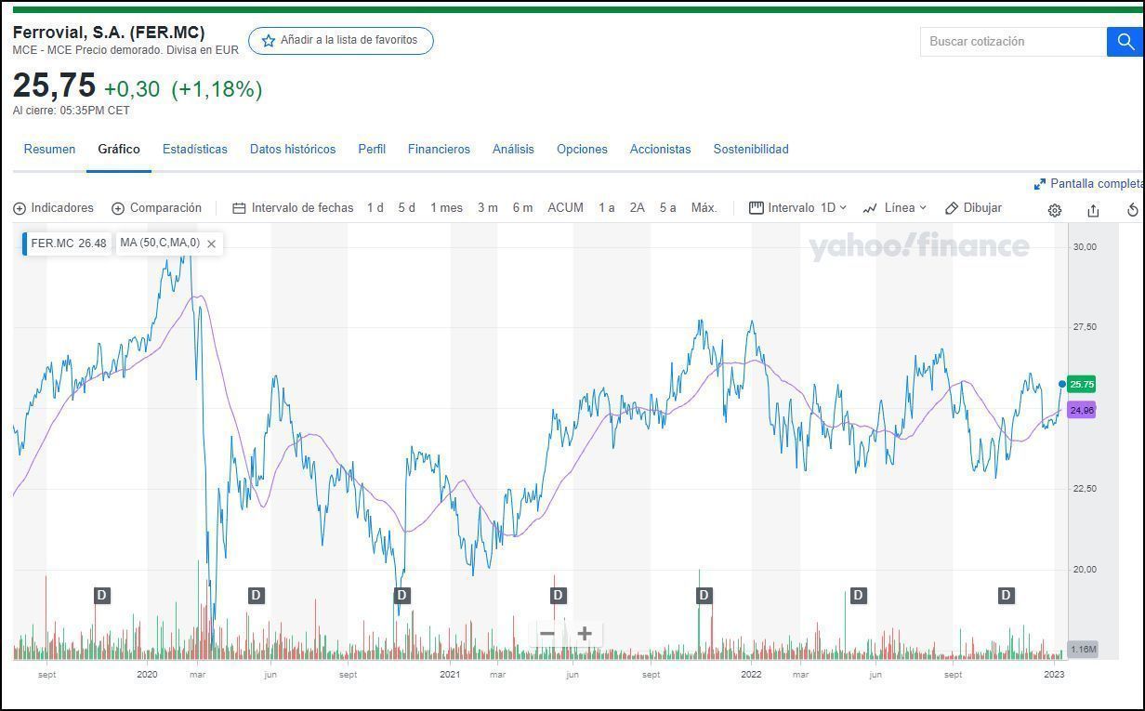Zoom in with the plus button
The width and height of the screenshot is (1145, 711).
click(x=585, y=634)
